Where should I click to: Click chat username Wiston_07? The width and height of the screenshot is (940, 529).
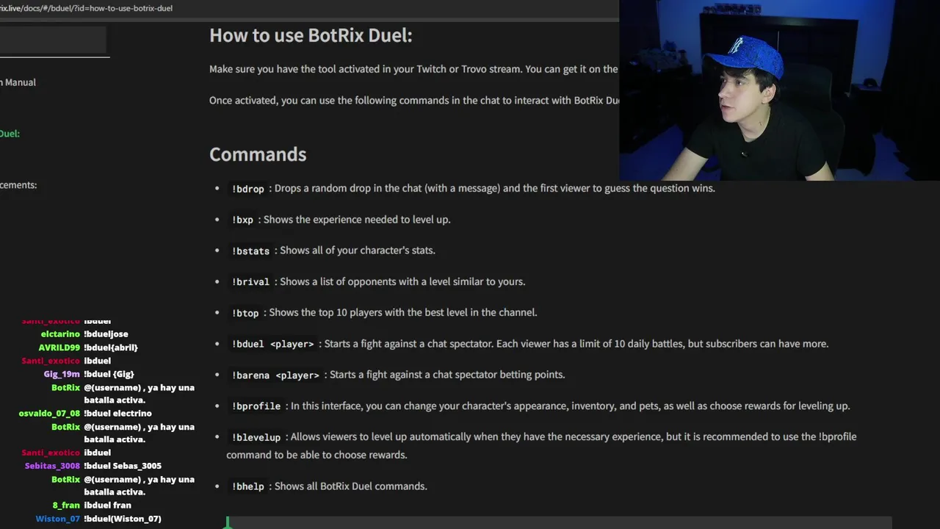coord(57,519)
